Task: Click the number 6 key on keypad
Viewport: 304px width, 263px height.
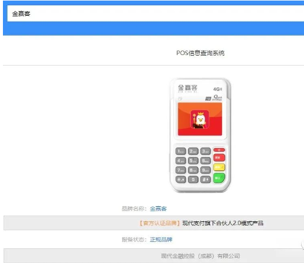Action: [x=206, y=160]
